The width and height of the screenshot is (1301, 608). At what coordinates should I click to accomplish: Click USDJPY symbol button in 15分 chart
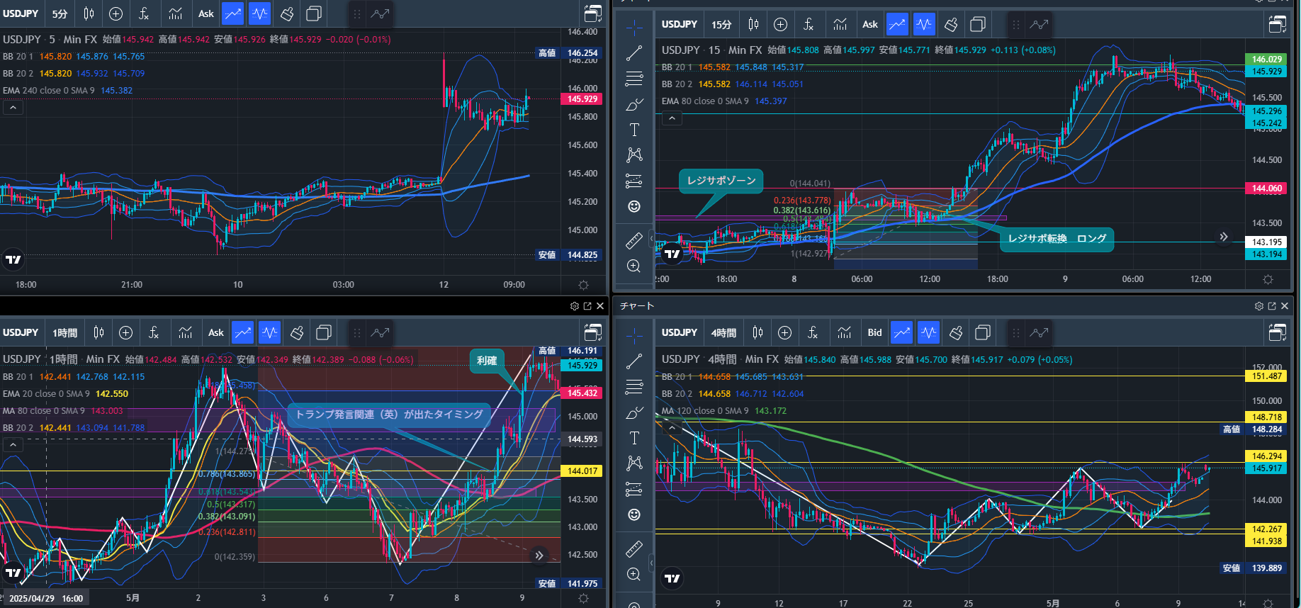click(680, 24)
